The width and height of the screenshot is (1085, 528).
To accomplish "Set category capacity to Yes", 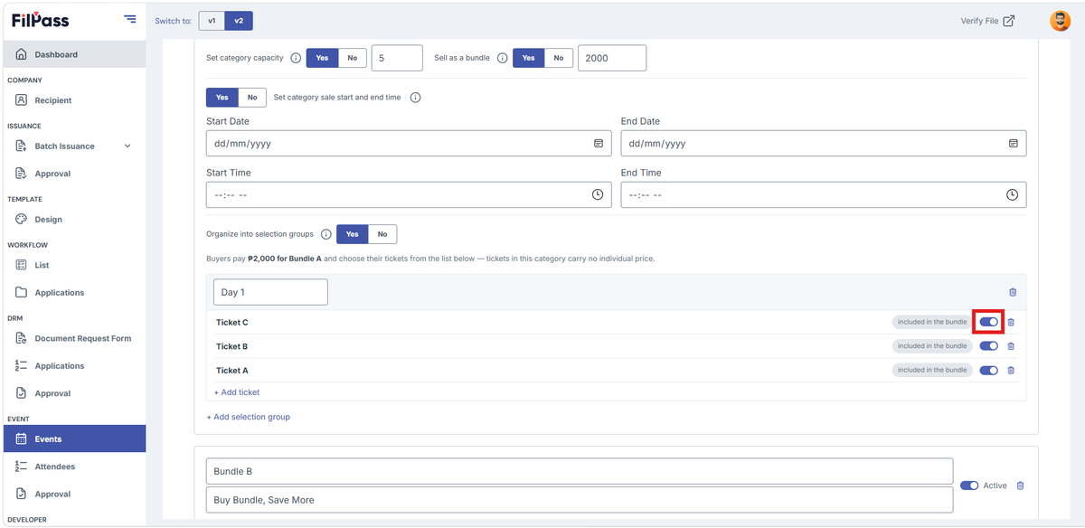I will (x=323, y=58).
